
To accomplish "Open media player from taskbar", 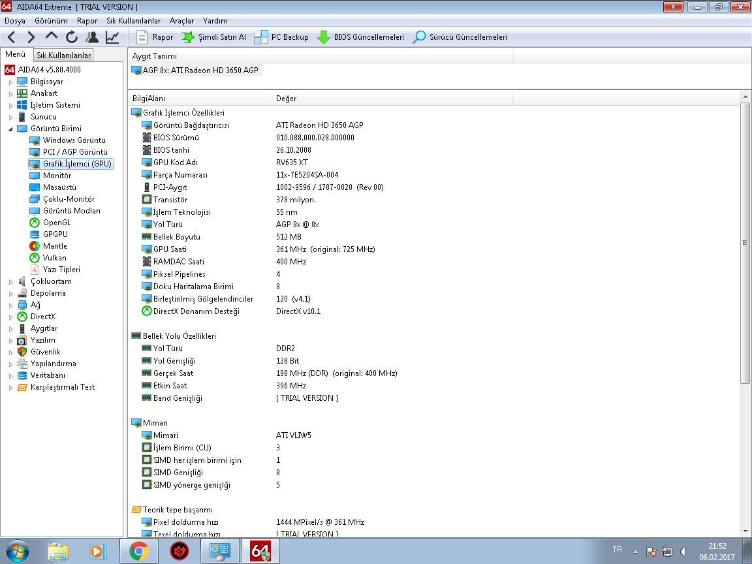I will [97, 551].
